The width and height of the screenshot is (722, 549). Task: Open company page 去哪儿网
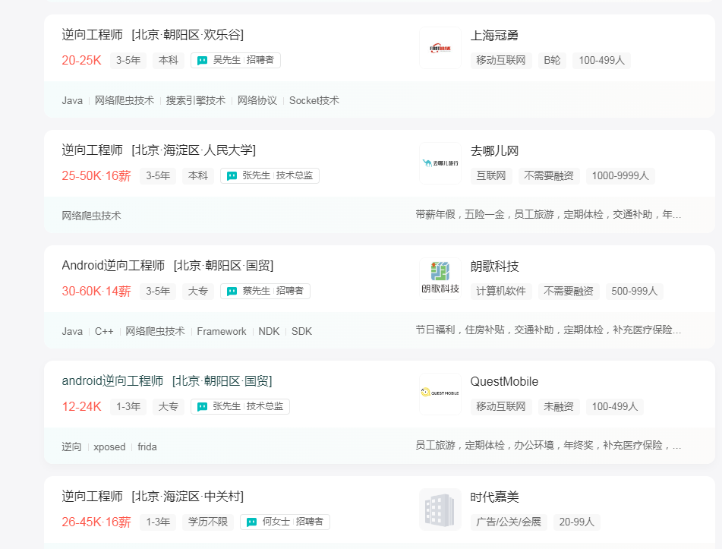pos(494,151)
